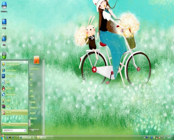
Task: Open Default Programs in the Start menu
Action: click(33, 113)
